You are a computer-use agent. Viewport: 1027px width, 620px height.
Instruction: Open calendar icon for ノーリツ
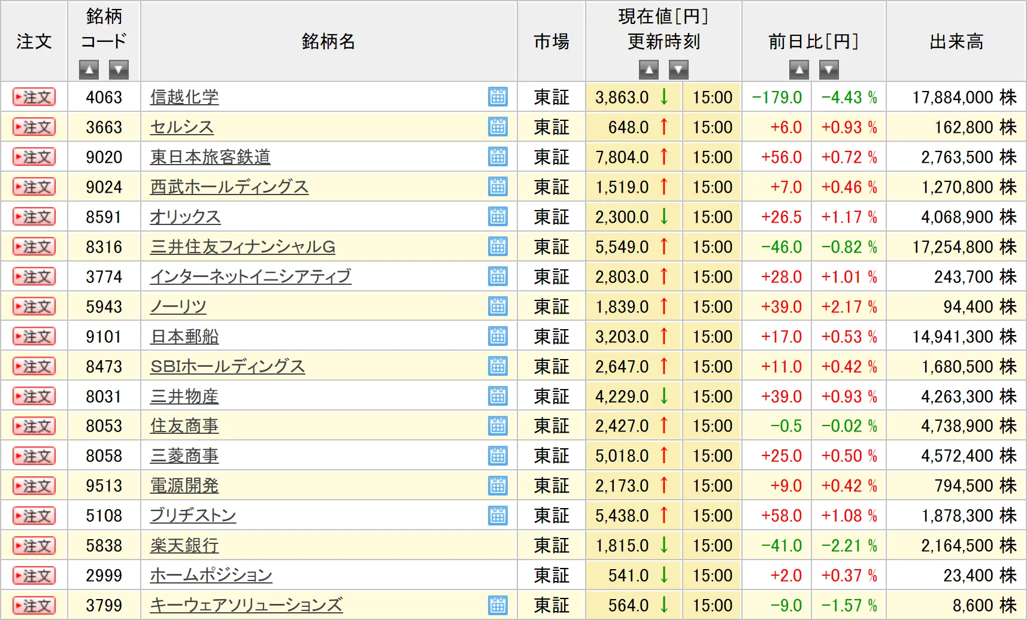(x=498, y=306)
